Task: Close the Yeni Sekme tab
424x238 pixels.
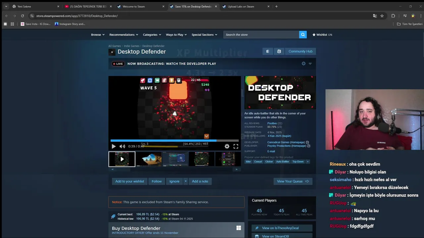Action: pos(58,6)
